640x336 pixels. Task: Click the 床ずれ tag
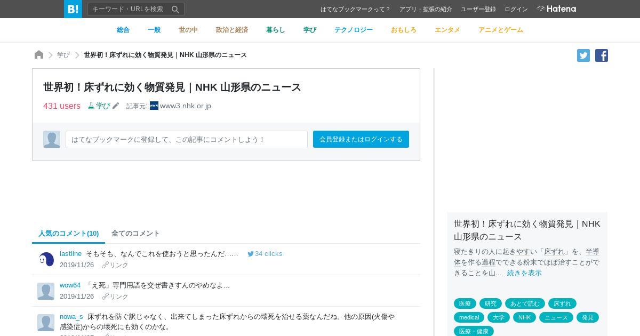pyautogui.click(x=562, y=303)
